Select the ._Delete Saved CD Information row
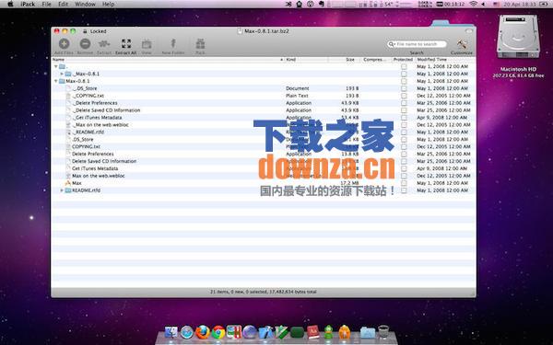 (263, 110)
